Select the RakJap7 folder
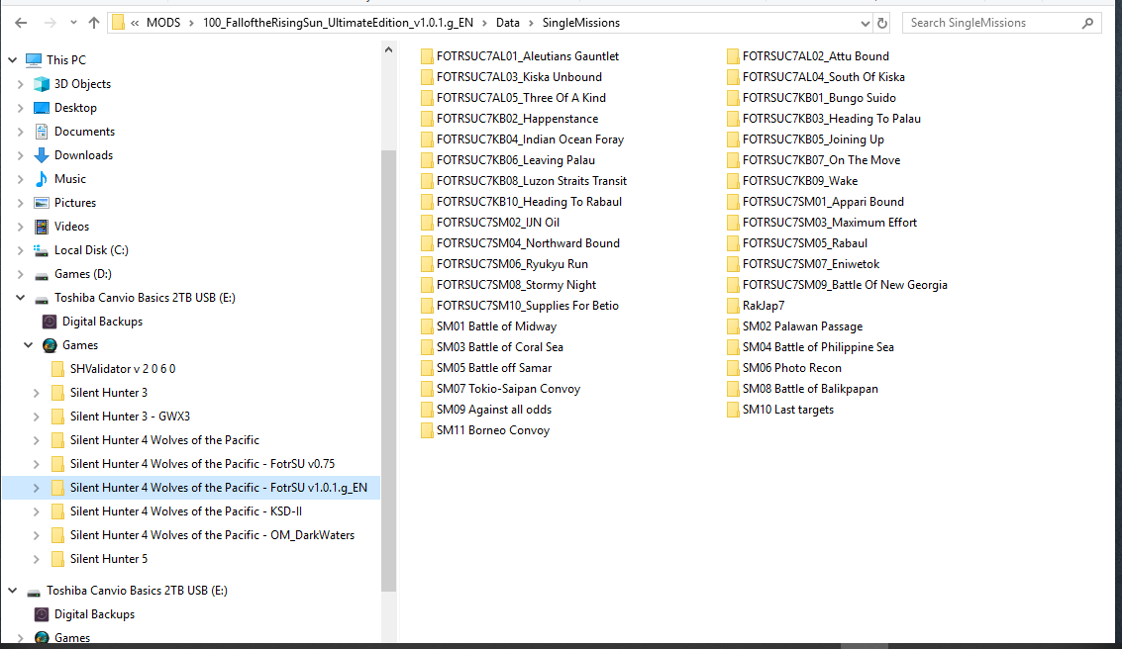Screen dimensions: 1122x649 (x=764, y=305)
